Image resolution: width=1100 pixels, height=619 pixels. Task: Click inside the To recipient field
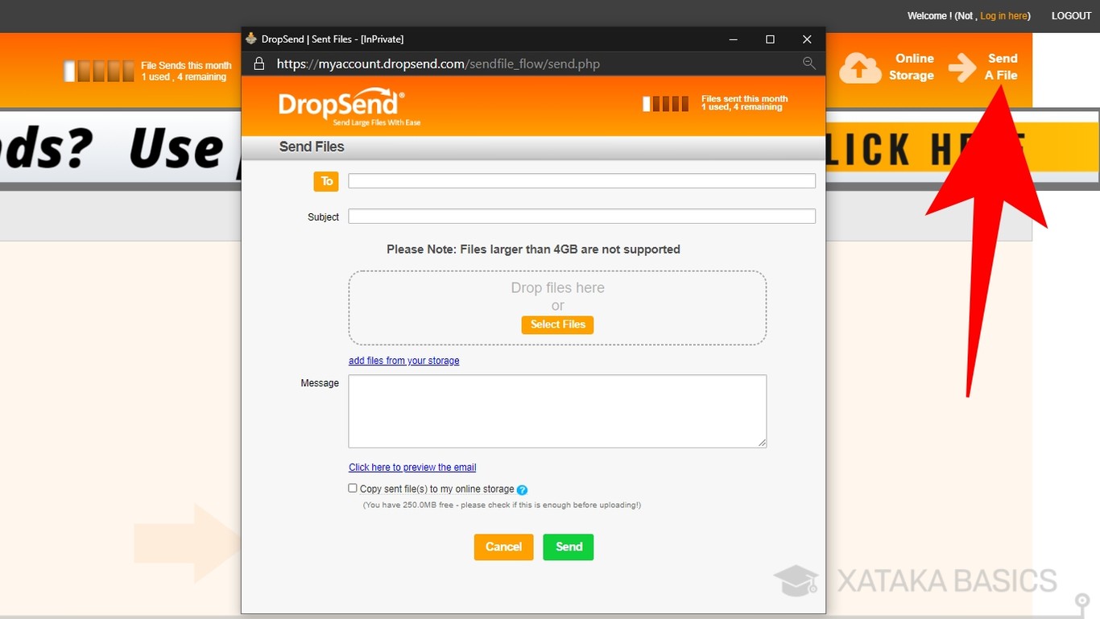point(581,180)
